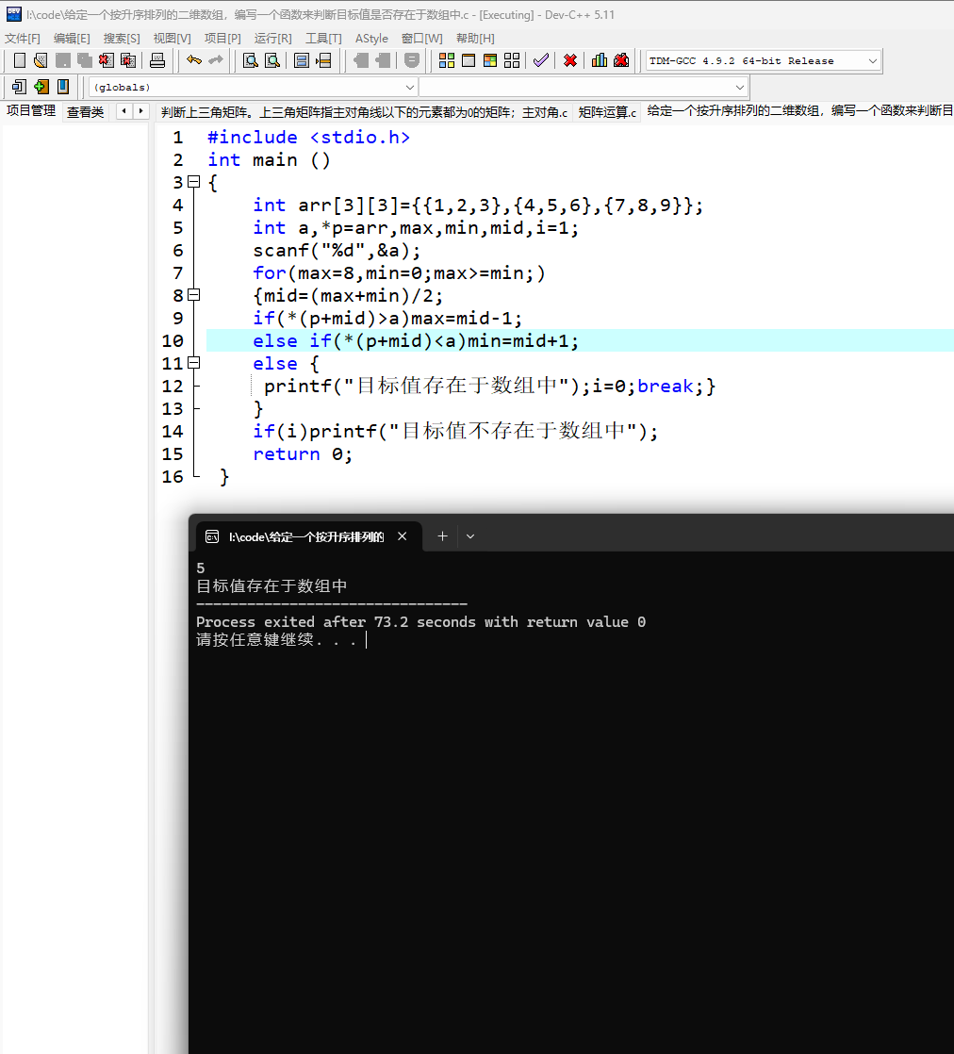Add a new terminal tab with plus

pos(442,536)
